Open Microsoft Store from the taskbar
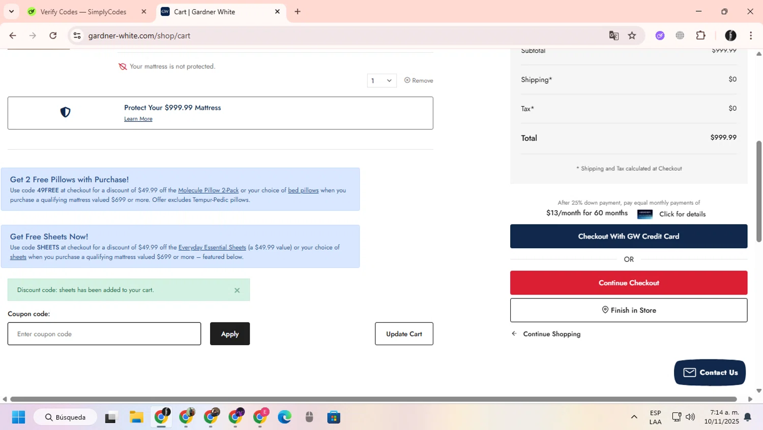 (x=334, y=417)
